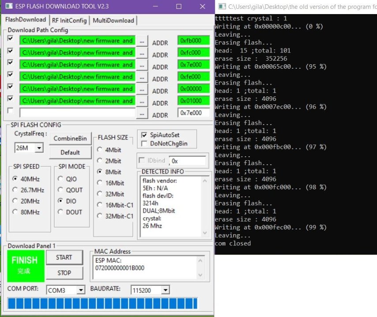
Task: Toggle the SpiAutoSet checkbox
Action: 144,135
